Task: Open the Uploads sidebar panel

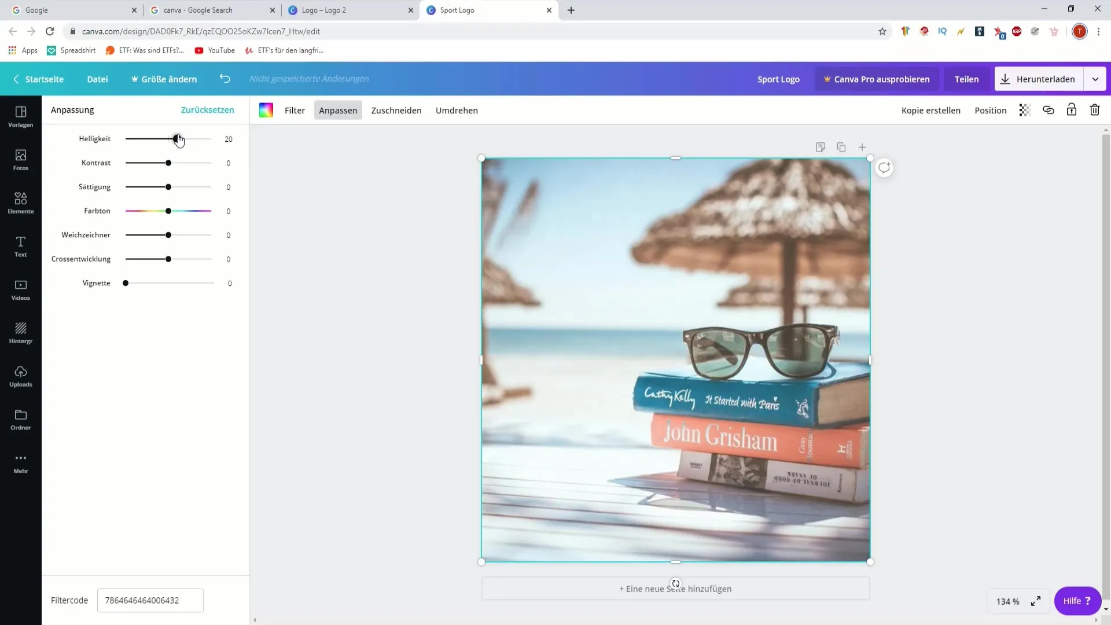Action: point(21,376)
